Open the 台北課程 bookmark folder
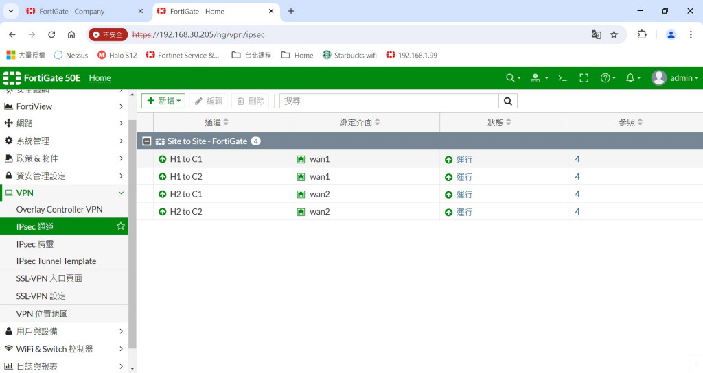This screenshot has width=703, height=373. coord(251,55)
